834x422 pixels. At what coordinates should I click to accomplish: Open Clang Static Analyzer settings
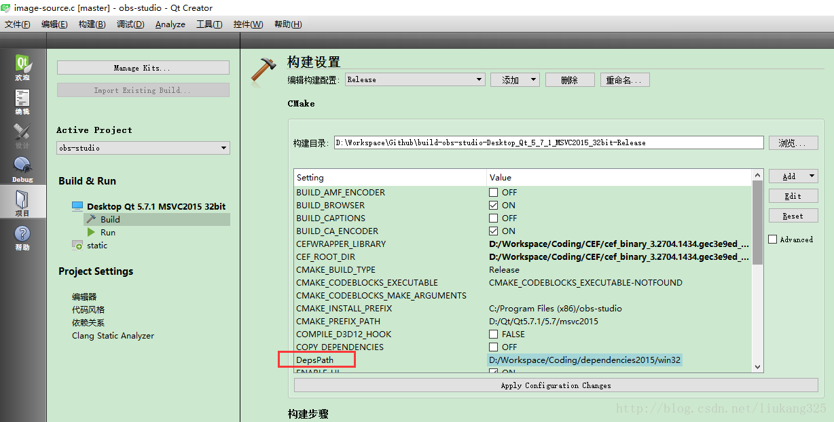[x=113, y=336]
